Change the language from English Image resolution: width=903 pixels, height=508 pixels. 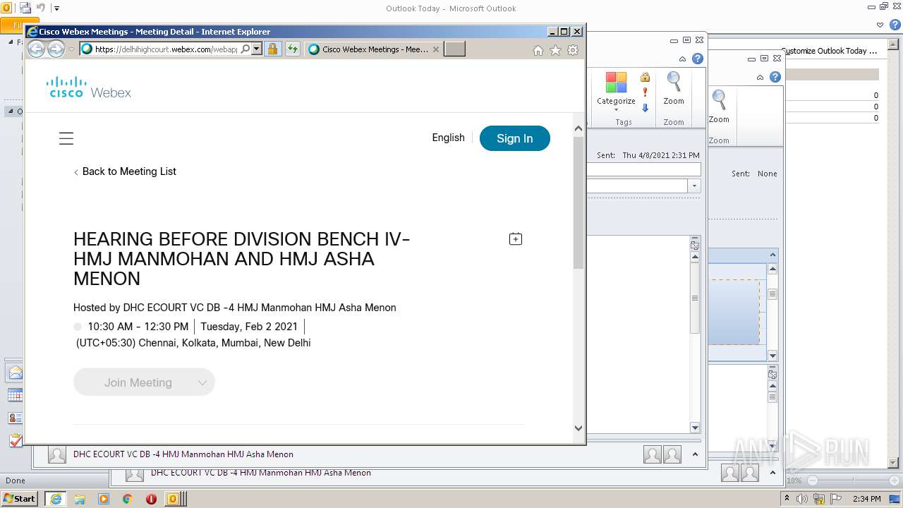point(448,138)
